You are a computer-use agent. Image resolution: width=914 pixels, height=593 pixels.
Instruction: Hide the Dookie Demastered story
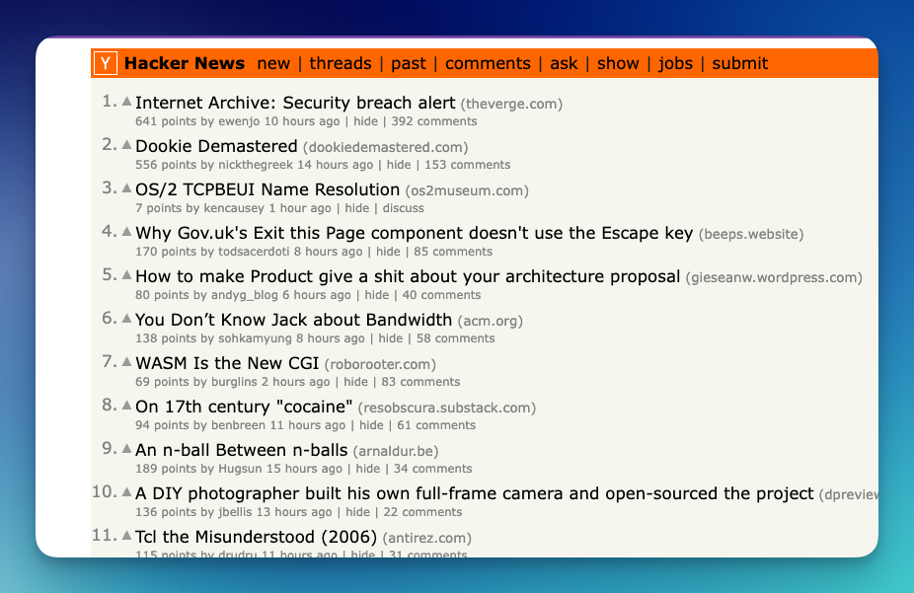click(x=399, y=165)
